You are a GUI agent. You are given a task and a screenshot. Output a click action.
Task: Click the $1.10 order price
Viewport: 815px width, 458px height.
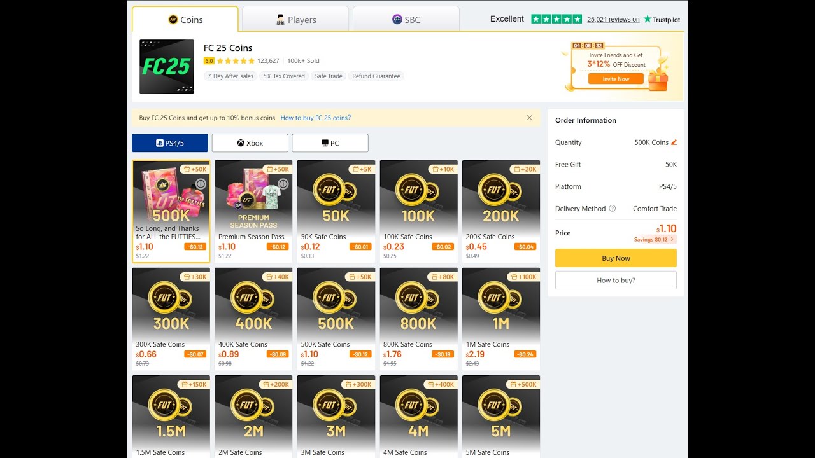[x=666, y=229]
